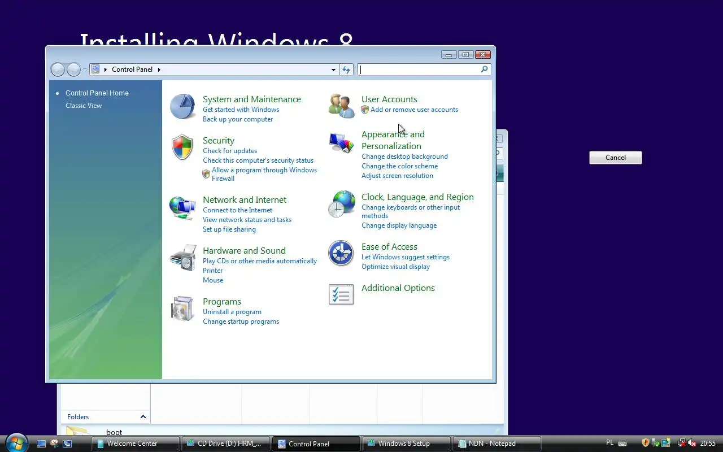The height and width of the screenshot is (452, 723).
Task: Click the Control Panel icon in address bar
Action: point(95,69)
